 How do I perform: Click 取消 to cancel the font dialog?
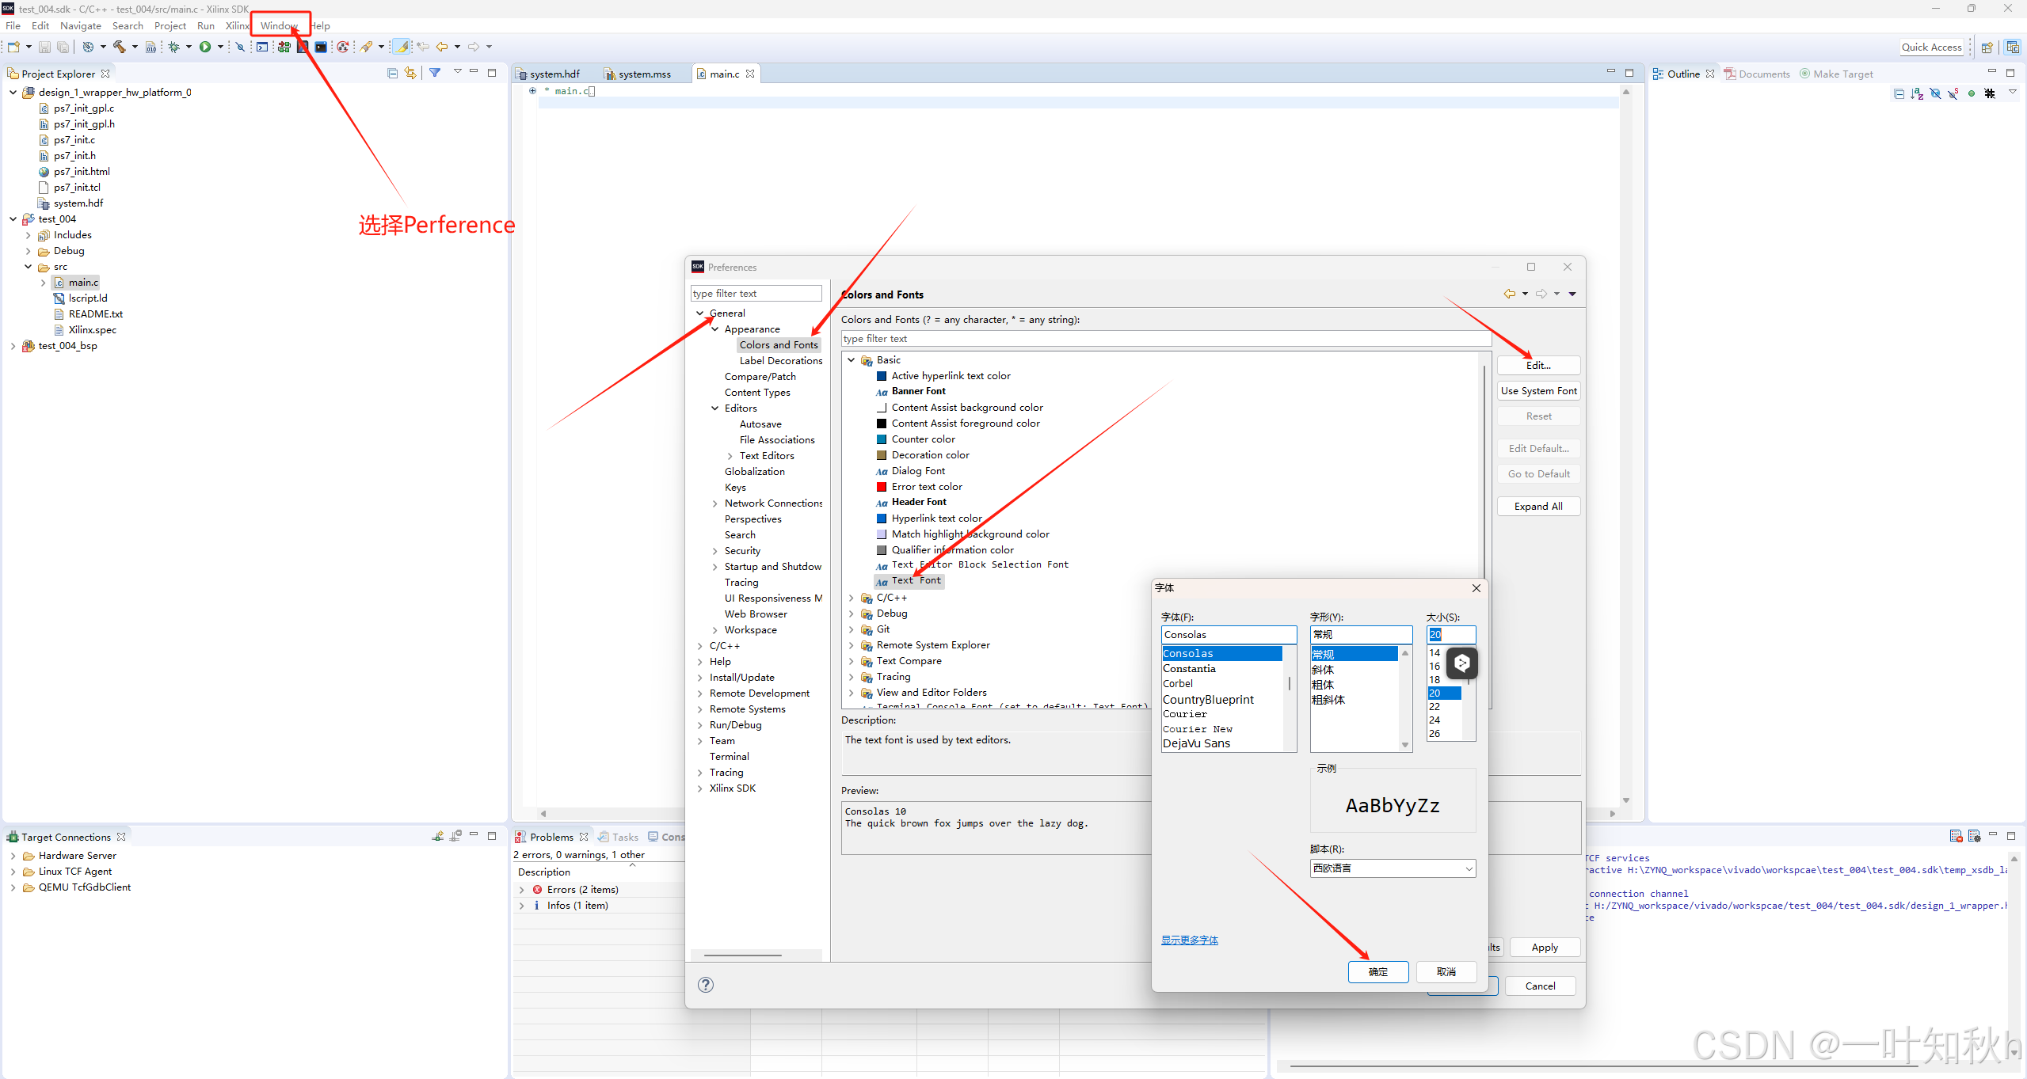(1446, 971)
